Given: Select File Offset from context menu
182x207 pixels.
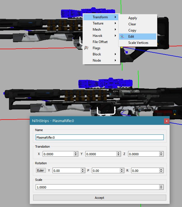Looking at the screenshot, I should tap(100, 42).
